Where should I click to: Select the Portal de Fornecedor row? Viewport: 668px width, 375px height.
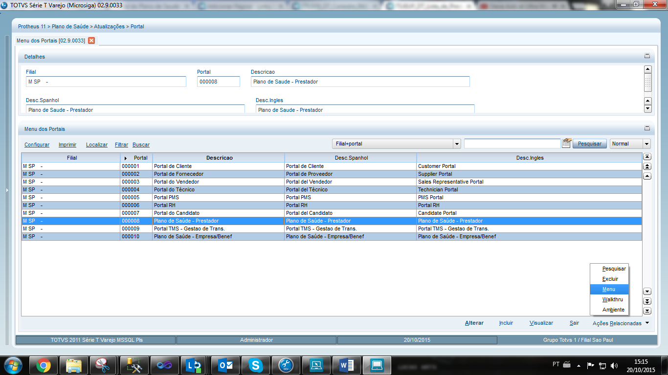point(332,174)
